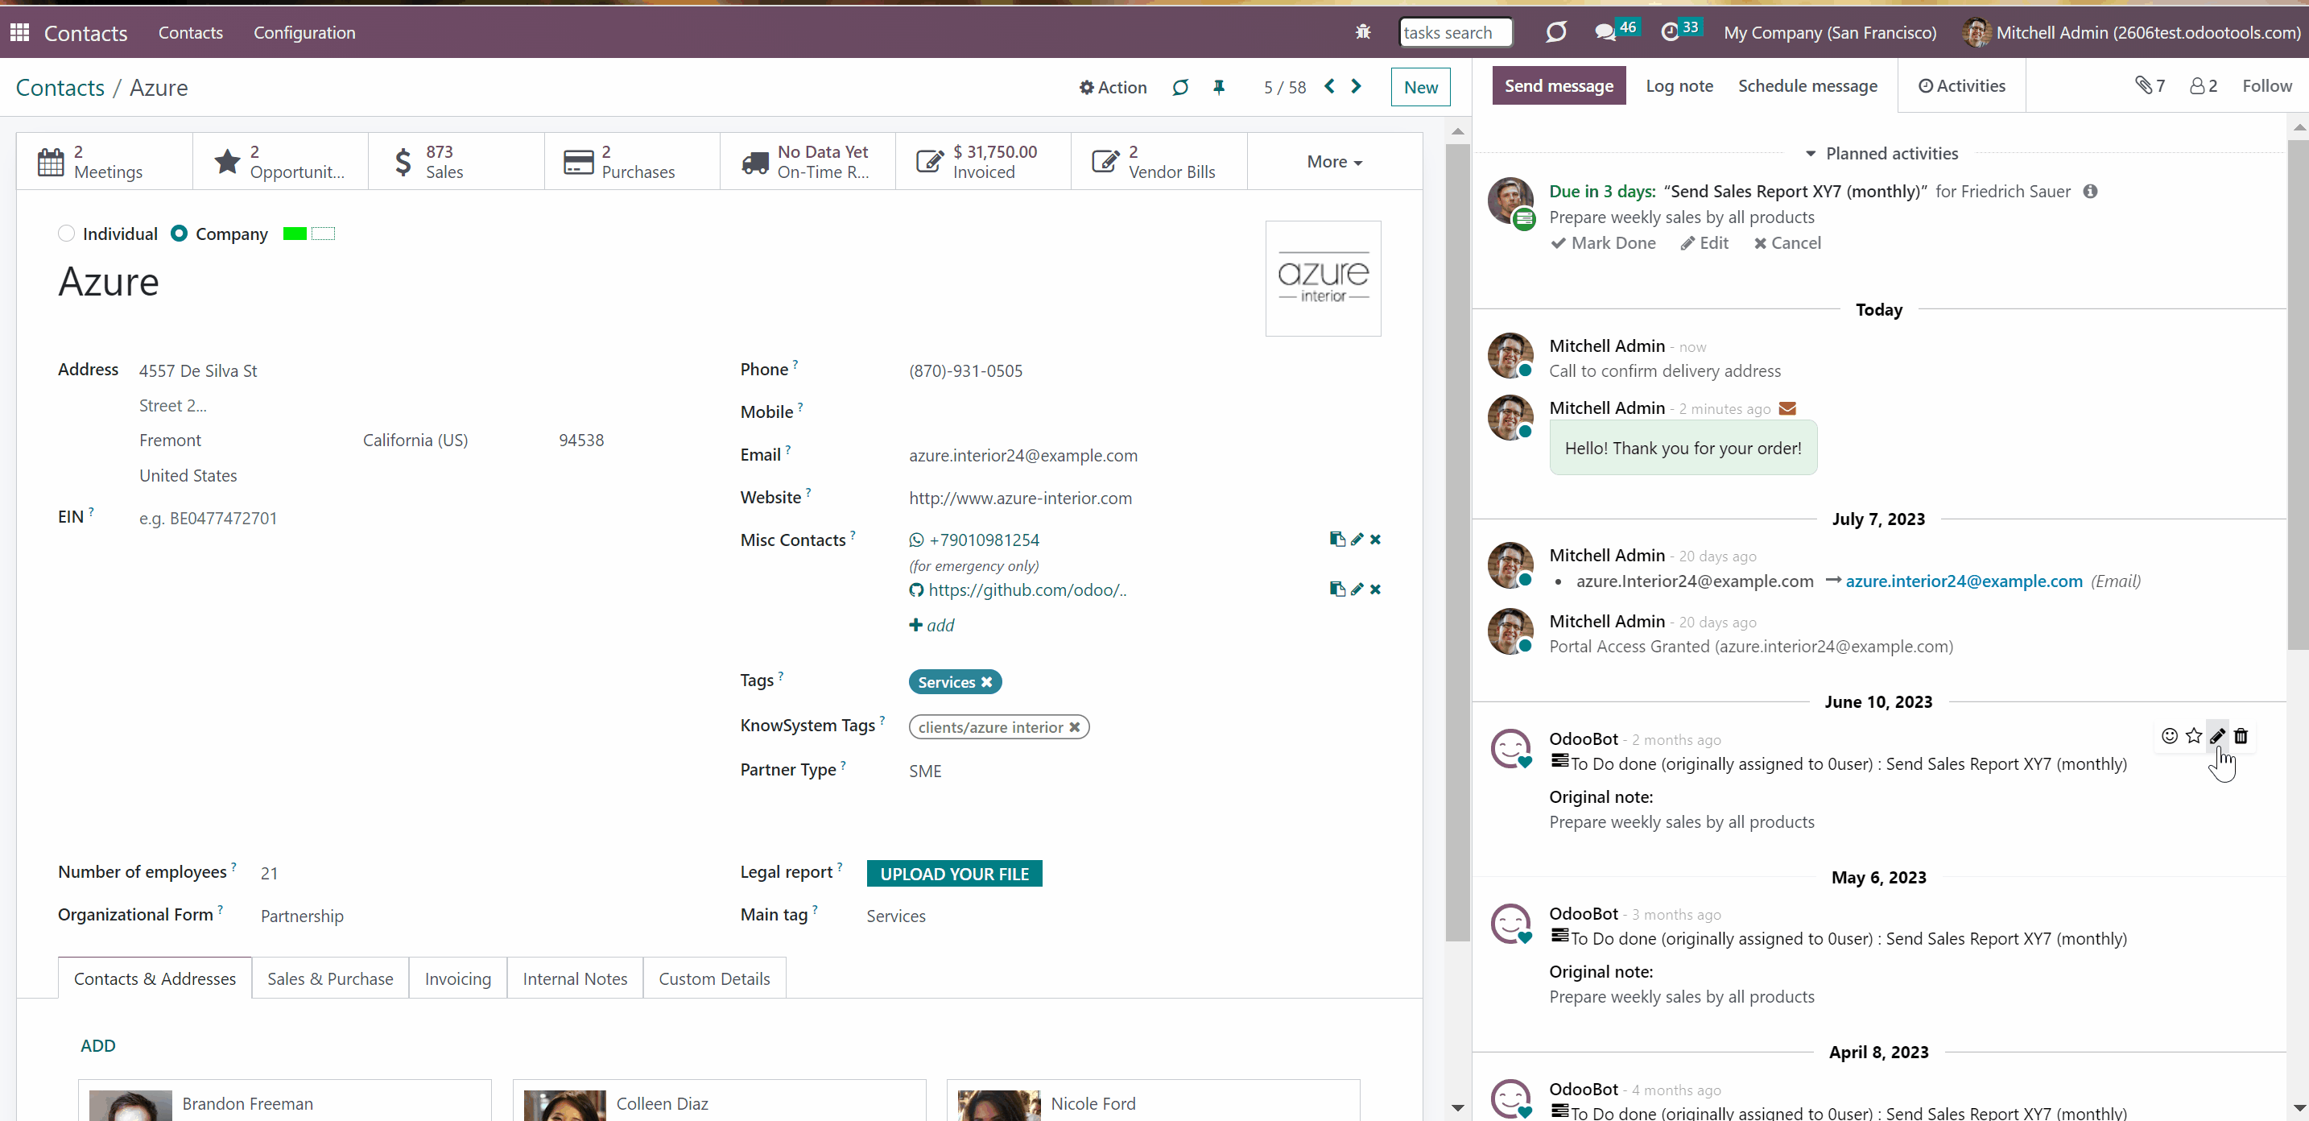Viewport: 2309px width, 1121px height.
Task: Open the 873 Sales stat button
Action: tap(456, 161)
